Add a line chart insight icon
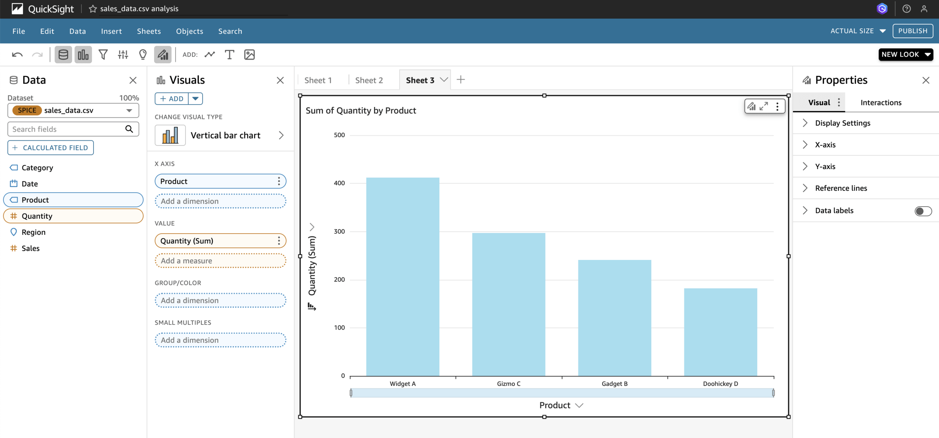The width and height of the screenshot is (939, 438). pyautogui.click(x=210, y=55)
